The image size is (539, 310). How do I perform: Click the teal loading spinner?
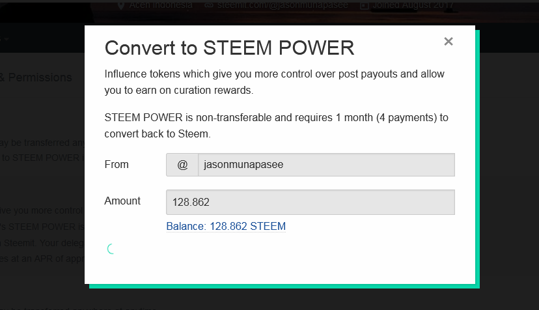tap(111, 249)
